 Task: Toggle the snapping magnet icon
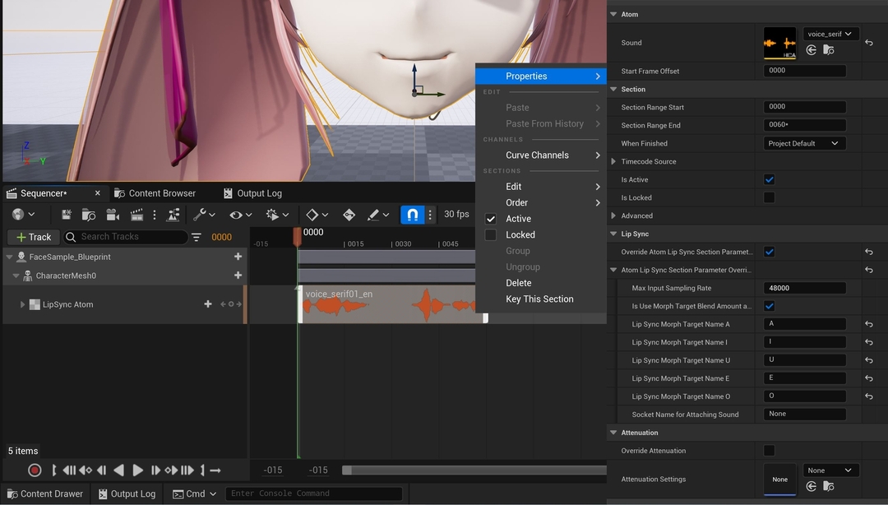click(x=410, y=214)
